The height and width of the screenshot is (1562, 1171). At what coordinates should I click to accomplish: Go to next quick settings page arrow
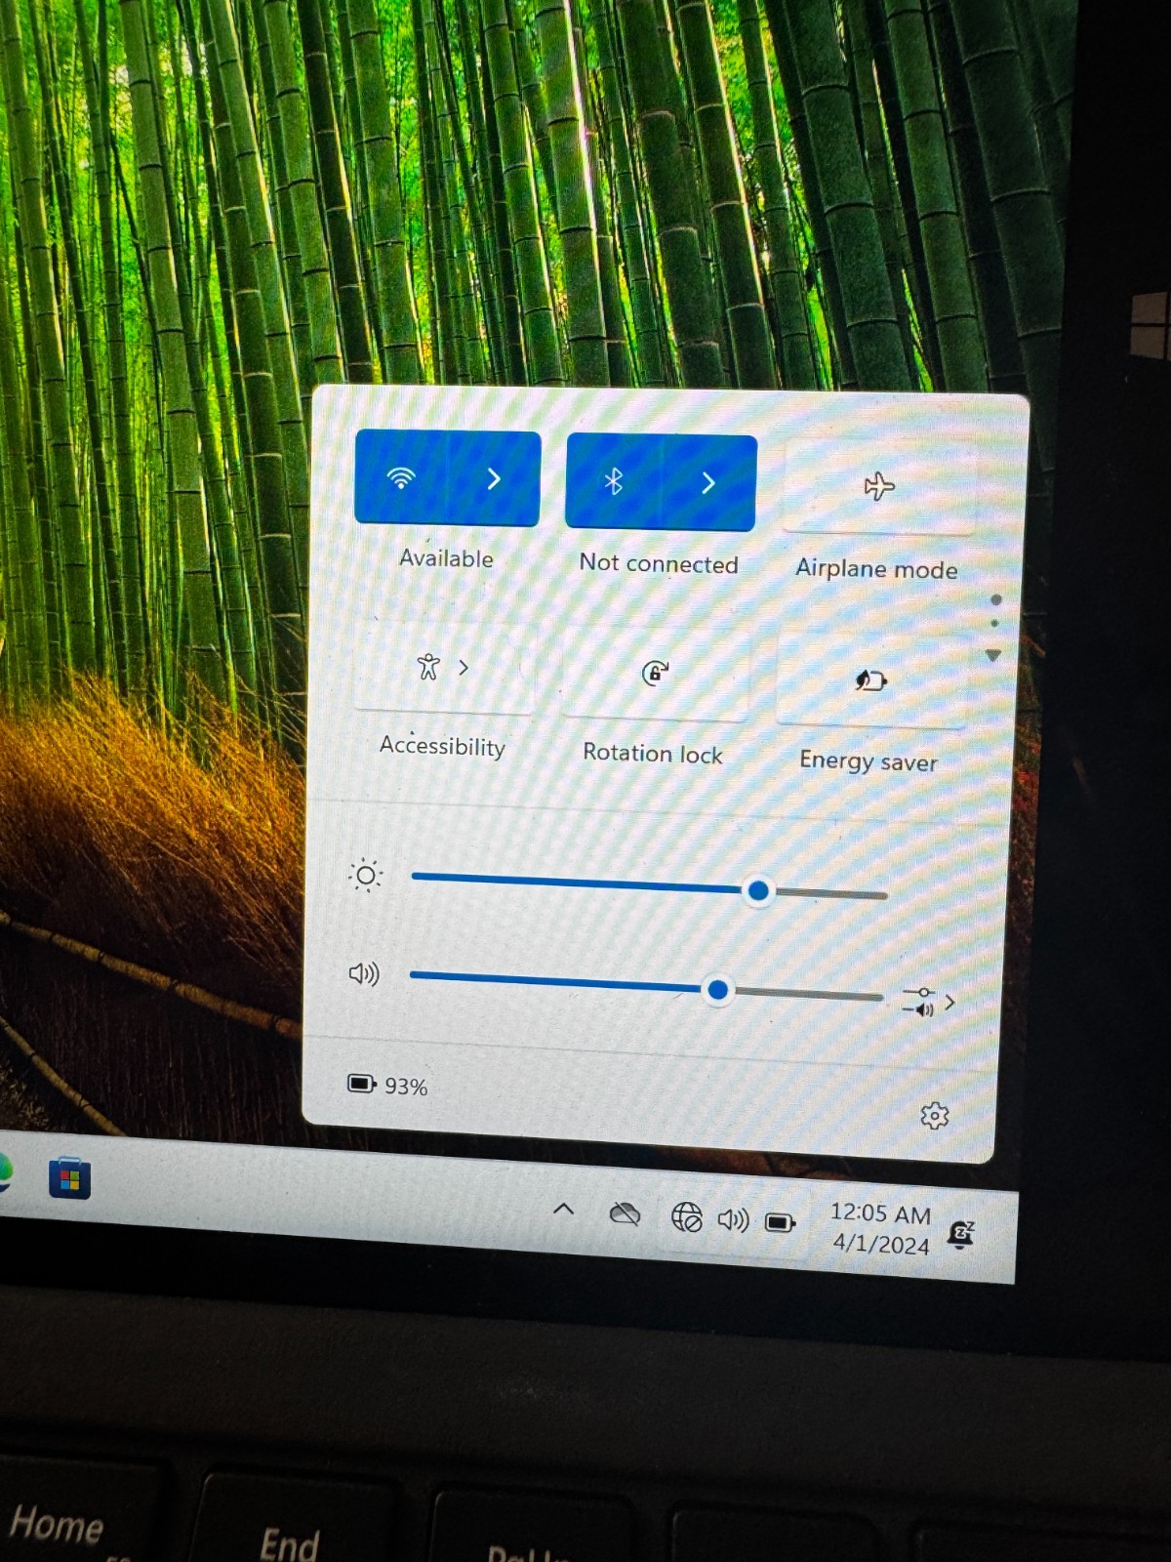tap(993, 655)
